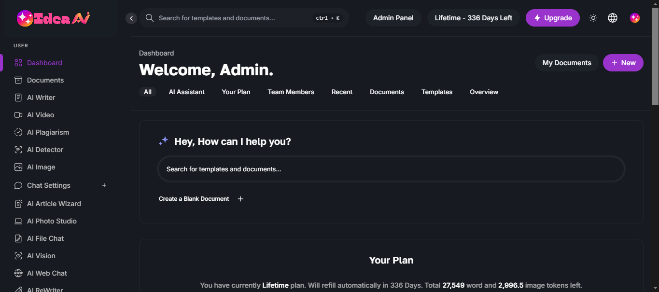Image resolution: width=659 pixels, height=292 pixels.
Task: Click the purple Upgrade button
Action: coord(553,18)
